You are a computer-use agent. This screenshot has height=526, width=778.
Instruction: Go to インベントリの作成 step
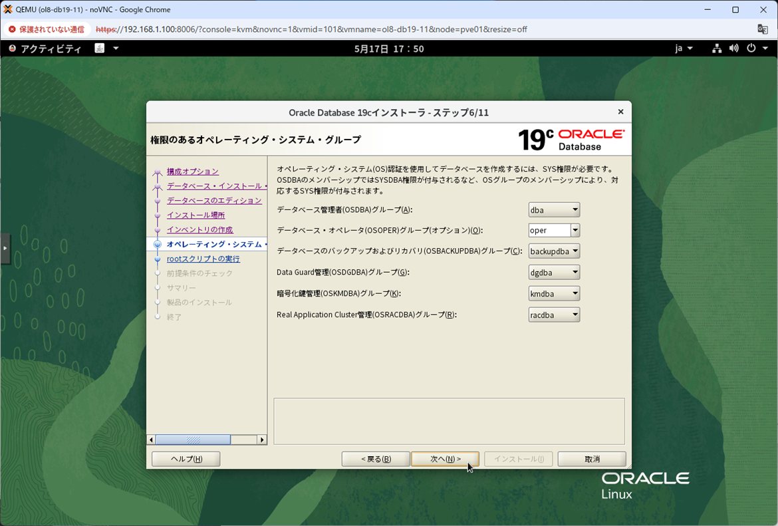pos(200,229)
